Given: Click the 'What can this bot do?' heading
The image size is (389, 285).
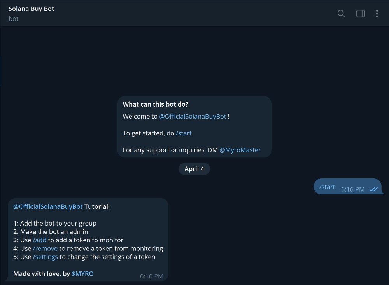Looking at the screenshot, I should pos(156,105).
